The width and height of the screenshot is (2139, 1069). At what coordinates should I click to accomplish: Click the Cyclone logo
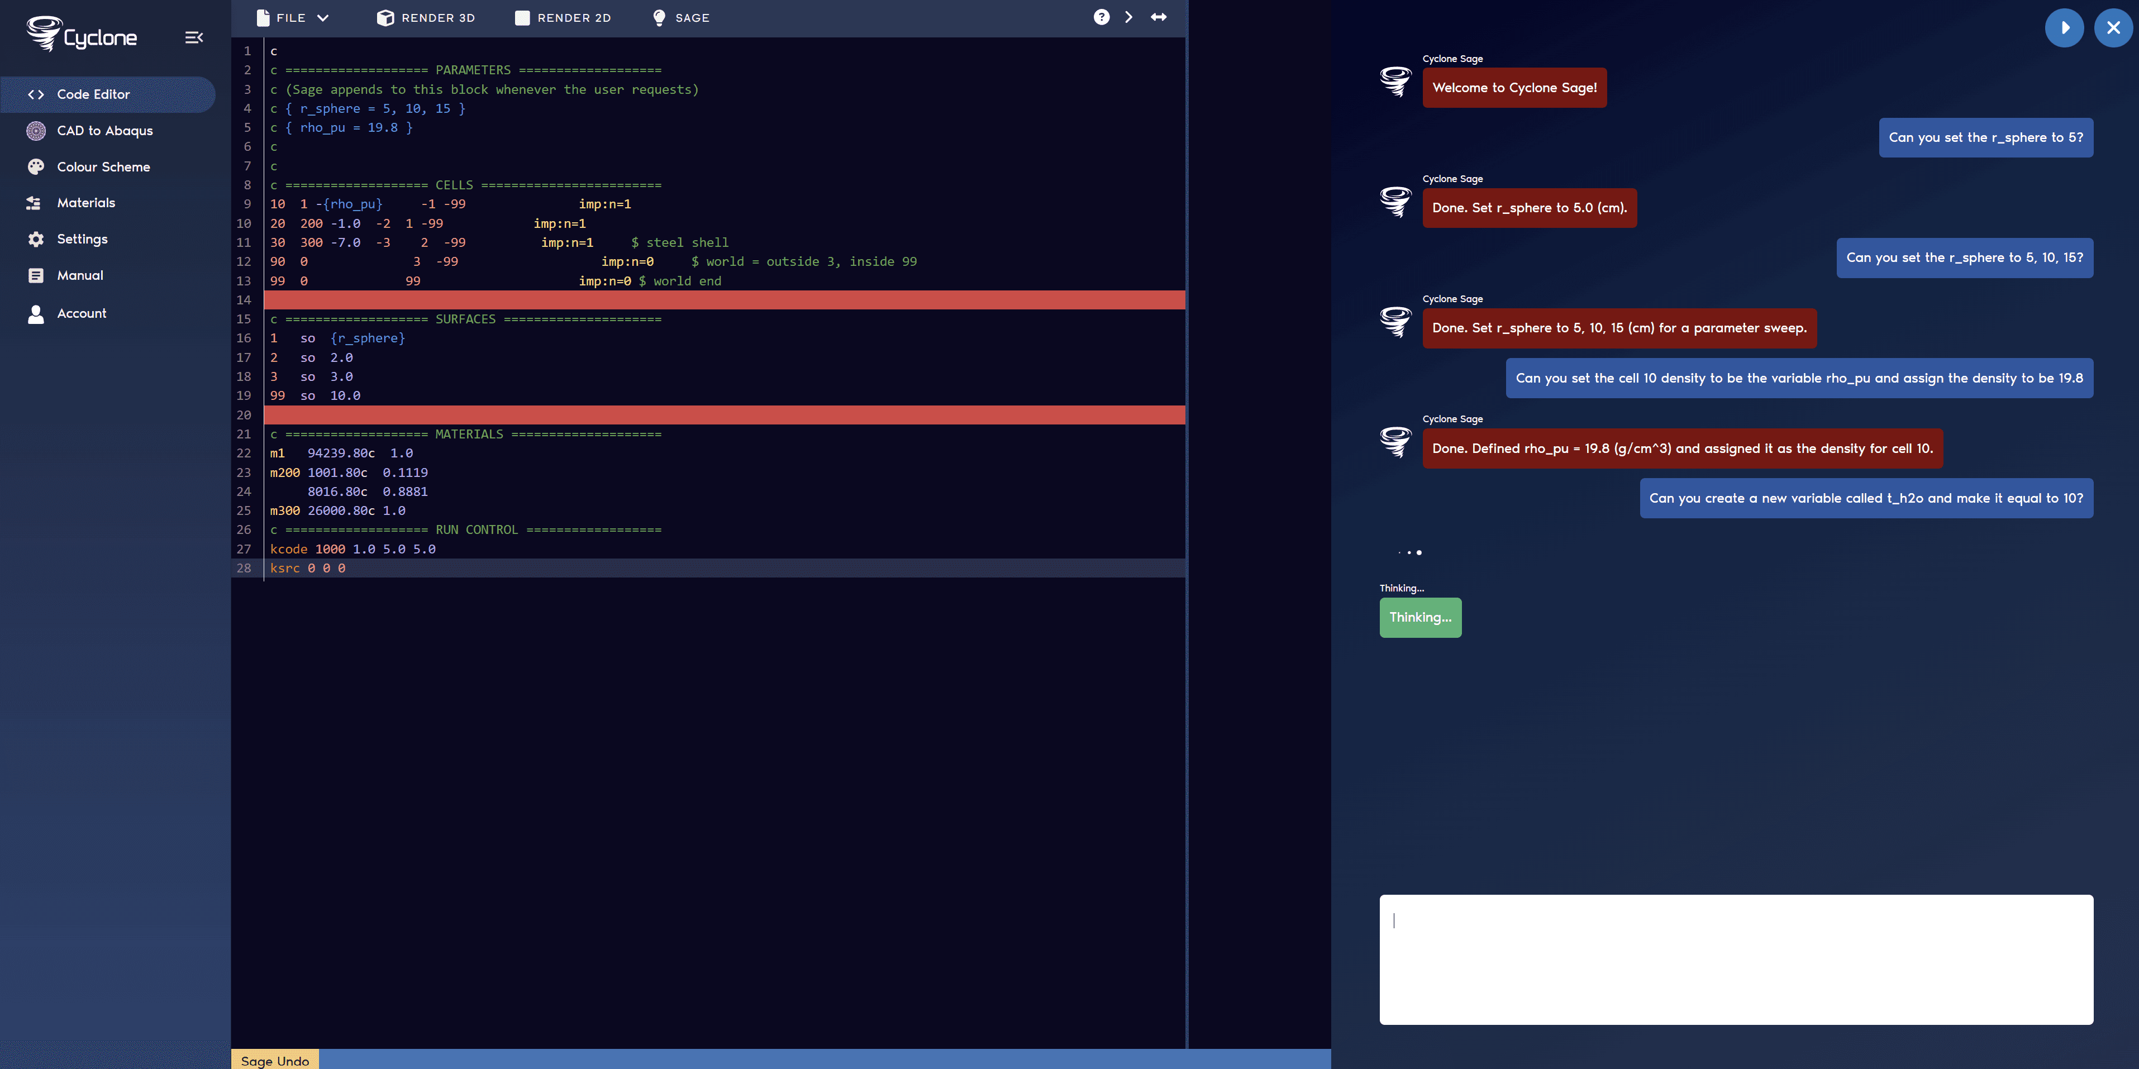click(x=82, y=36)
